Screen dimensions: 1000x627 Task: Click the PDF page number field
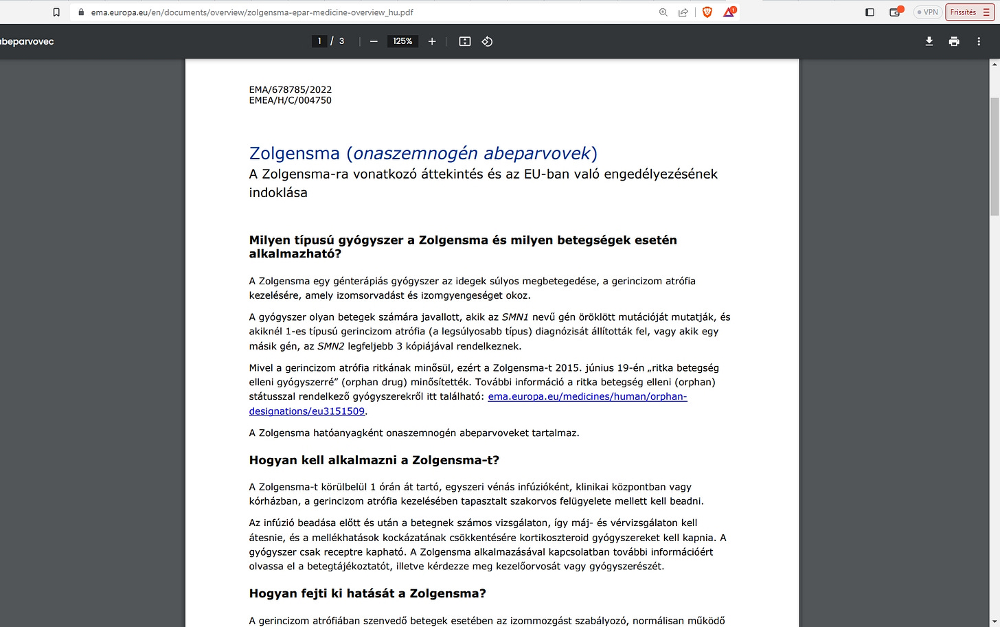click(x=319, y=41)
